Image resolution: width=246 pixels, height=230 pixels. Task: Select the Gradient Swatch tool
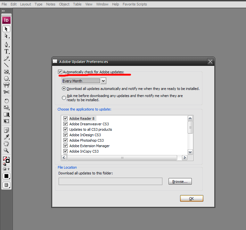[x=6, y=114]
